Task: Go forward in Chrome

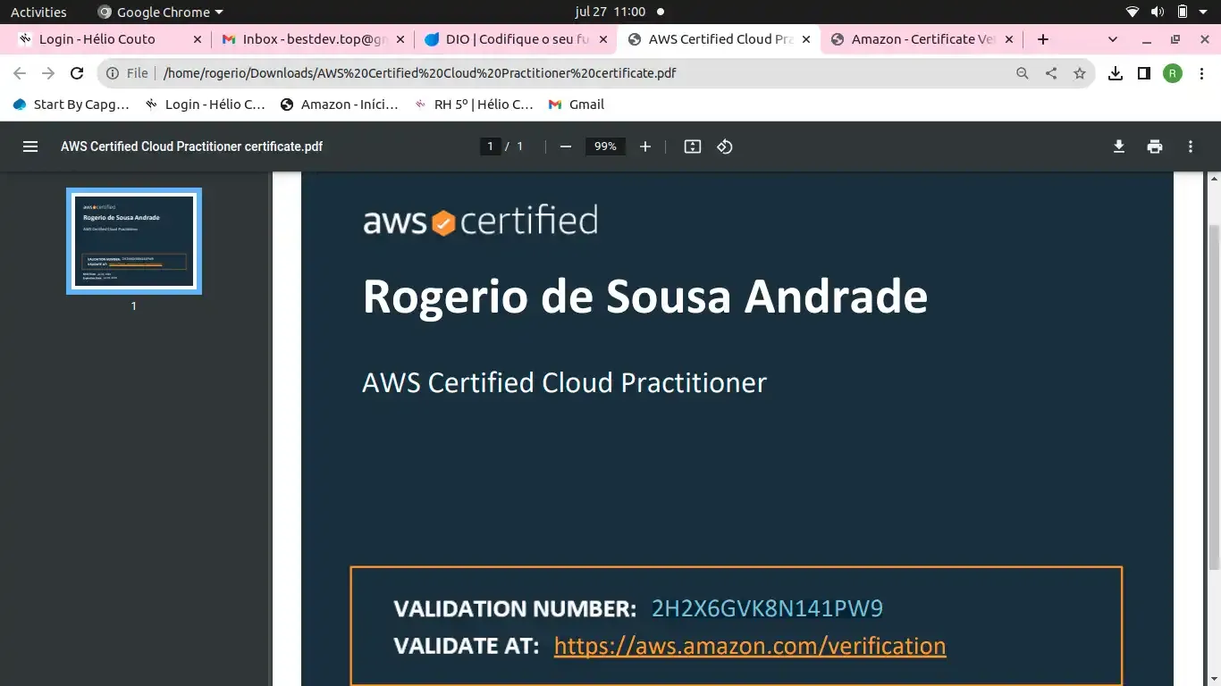Action: click(48, 73)
